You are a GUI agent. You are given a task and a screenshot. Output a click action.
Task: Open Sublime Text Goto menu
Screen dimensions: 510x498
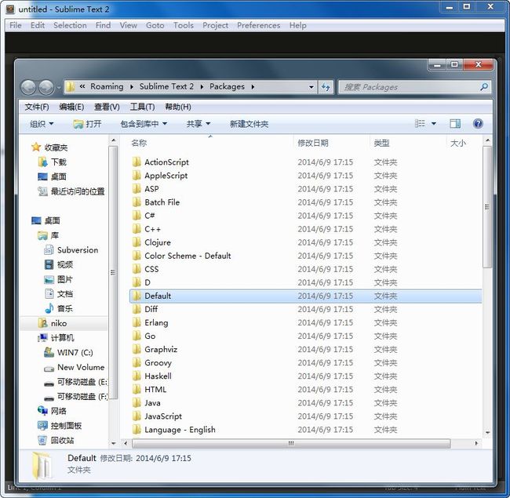[155, 25]
